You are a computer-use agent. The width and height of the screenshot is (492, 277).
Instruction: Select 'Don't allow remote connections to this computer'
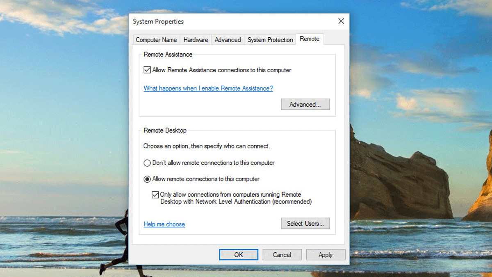[147, 163]
